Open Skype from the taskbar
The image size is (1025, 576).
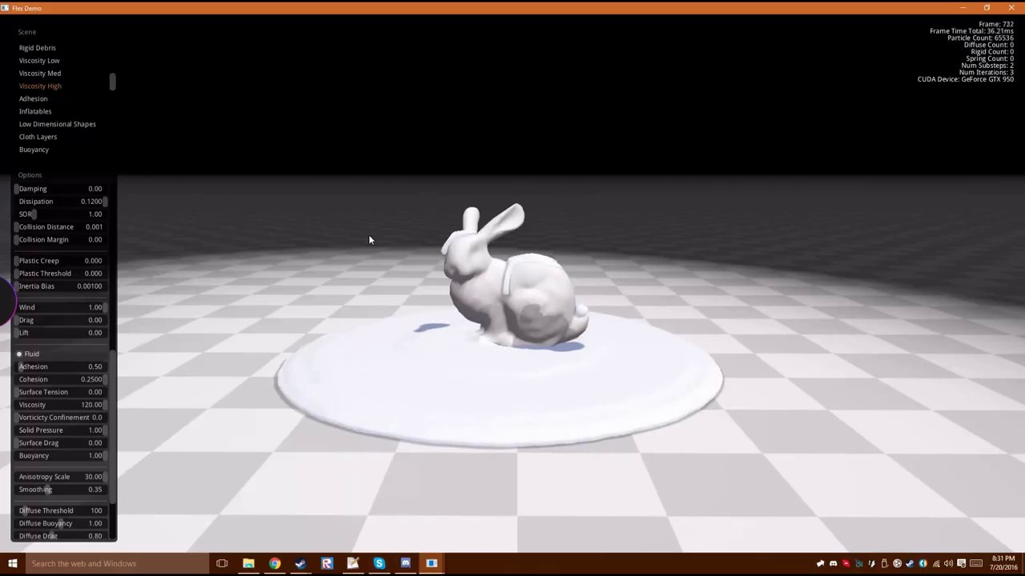click(x=379, y=563)
